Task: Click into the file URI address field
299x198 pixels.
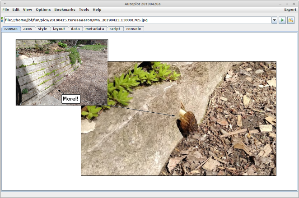Action: (138, 20)
